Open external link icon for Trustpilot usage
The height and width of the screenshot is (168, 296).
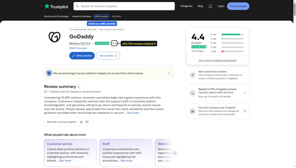[245, 111]
